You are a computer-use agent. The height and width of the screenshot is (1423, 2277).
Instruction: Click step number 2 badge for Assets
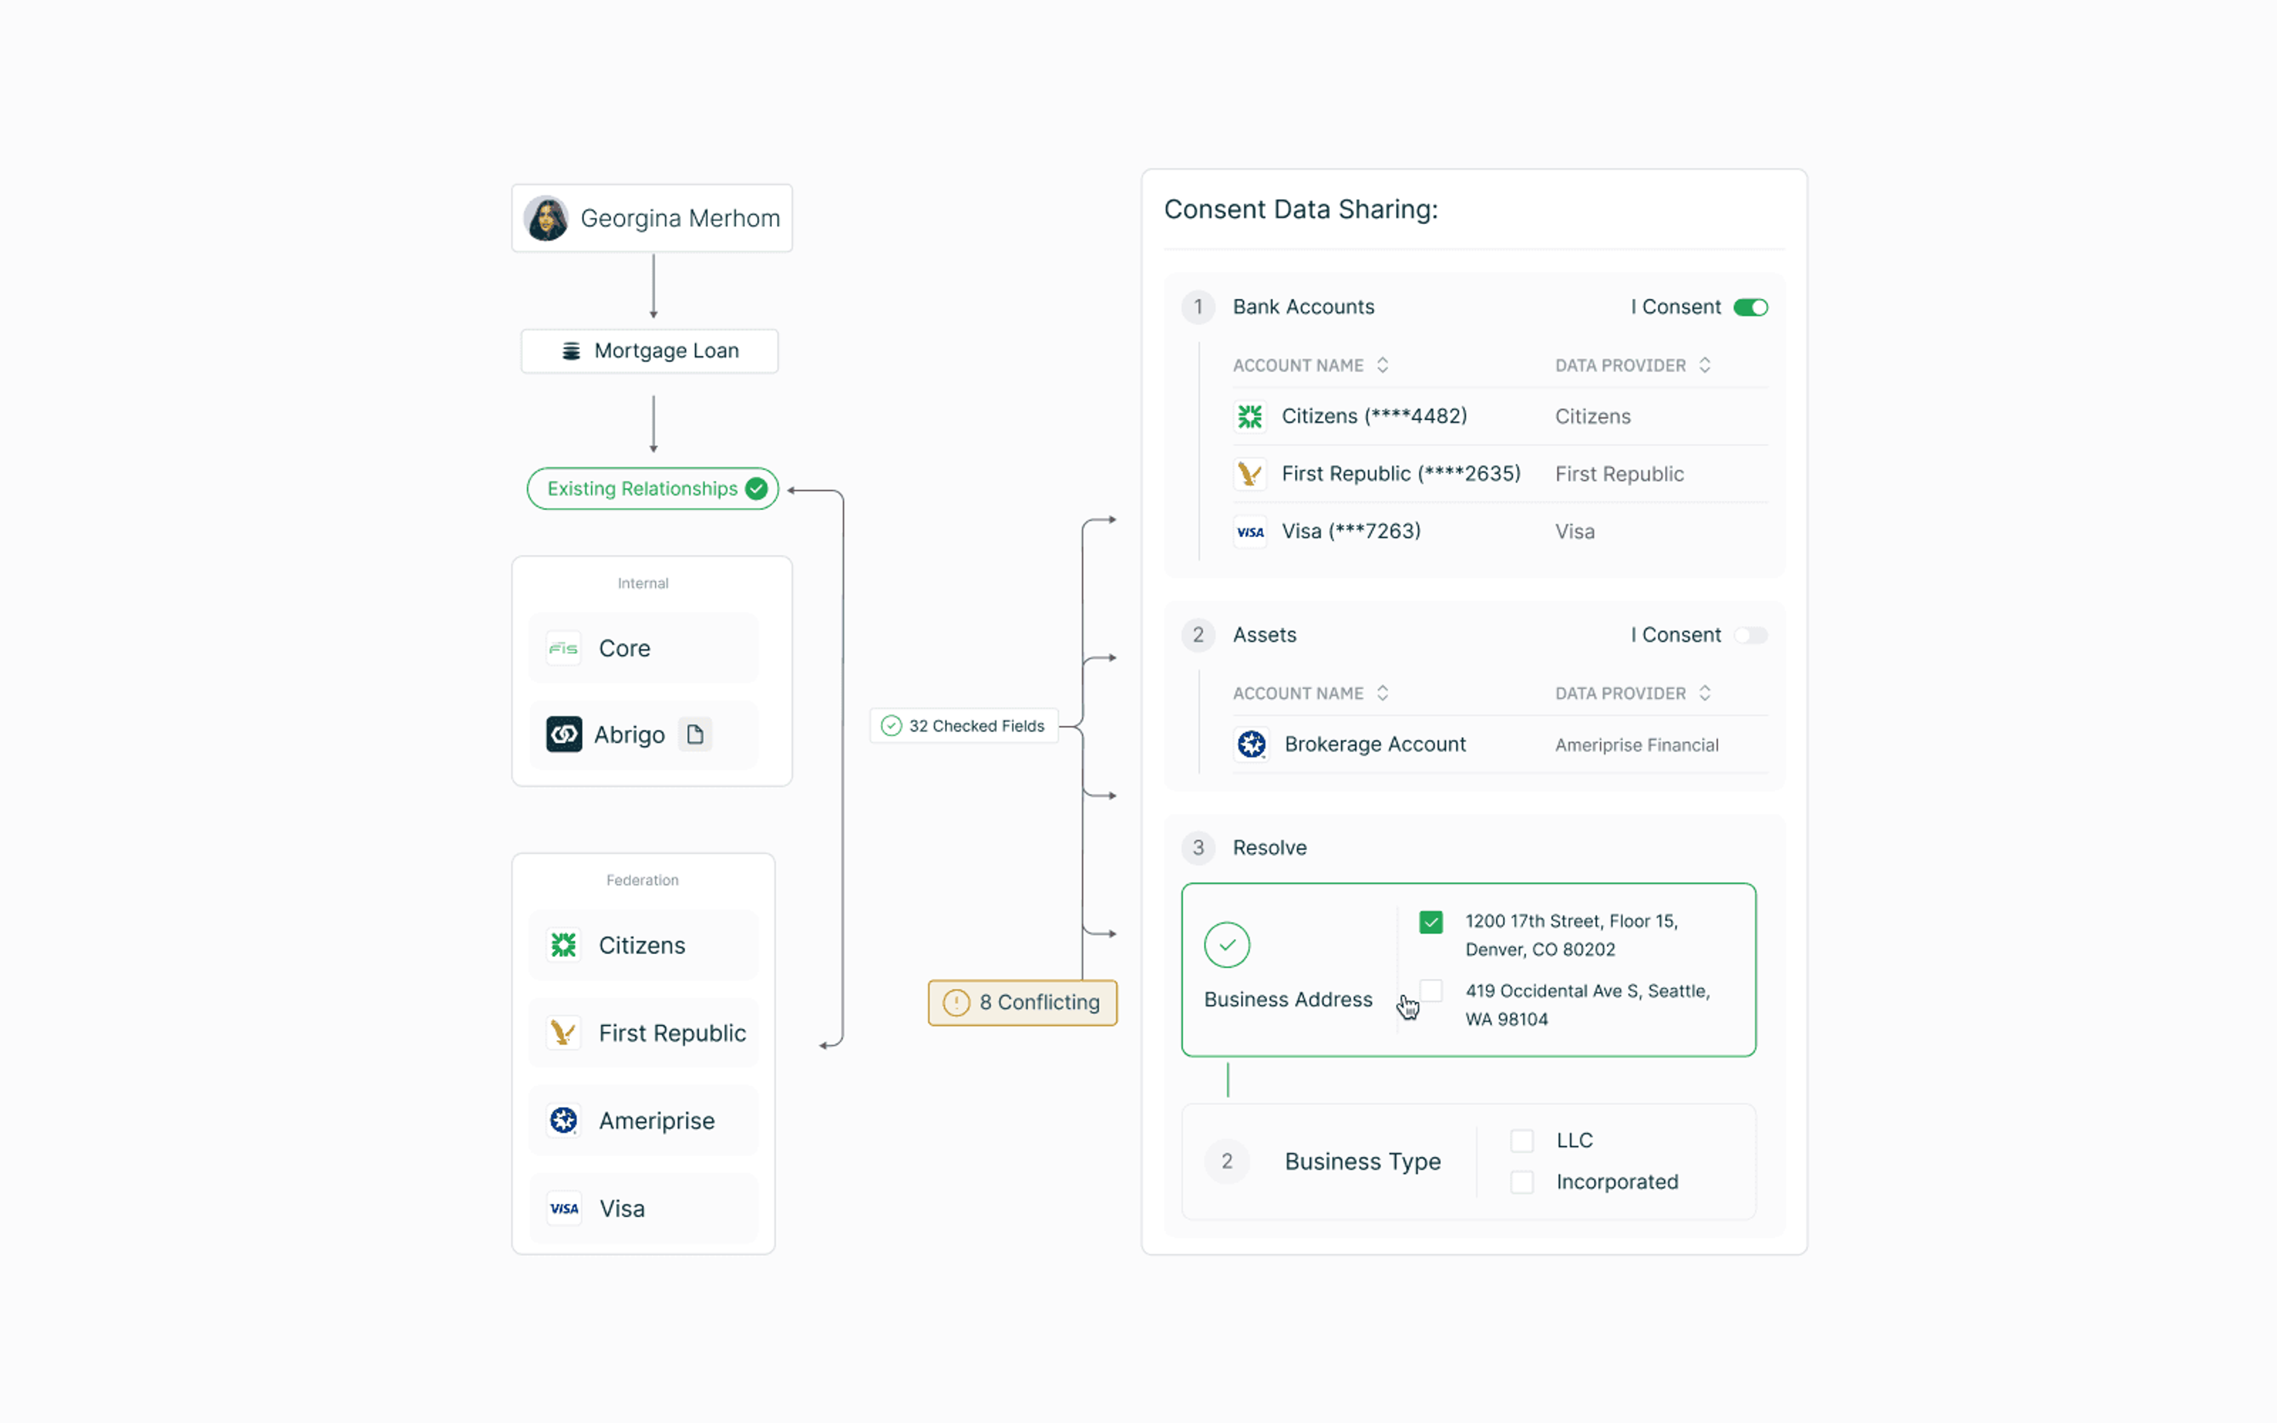coord(1198,635)
